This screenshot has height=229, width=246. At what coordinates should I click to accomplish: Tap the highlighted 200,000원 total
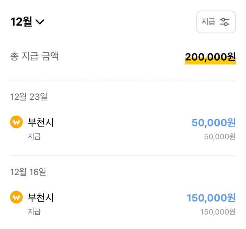click(210, 57)
